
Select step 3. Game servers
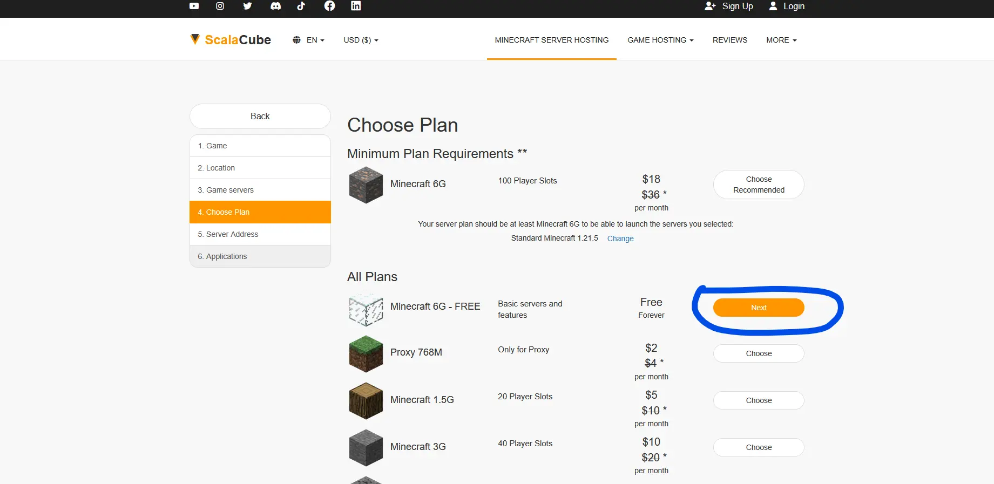pos(260,190)
